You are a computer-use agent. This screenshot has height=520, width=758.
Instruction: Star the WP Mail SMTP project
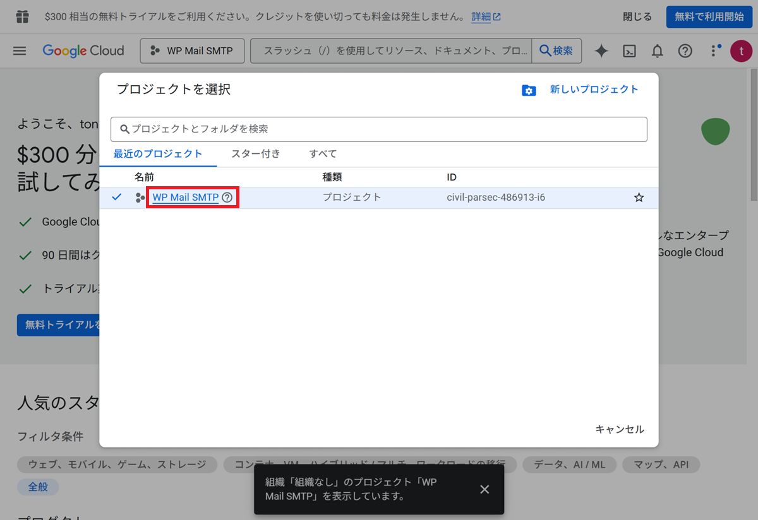(639, 198)
